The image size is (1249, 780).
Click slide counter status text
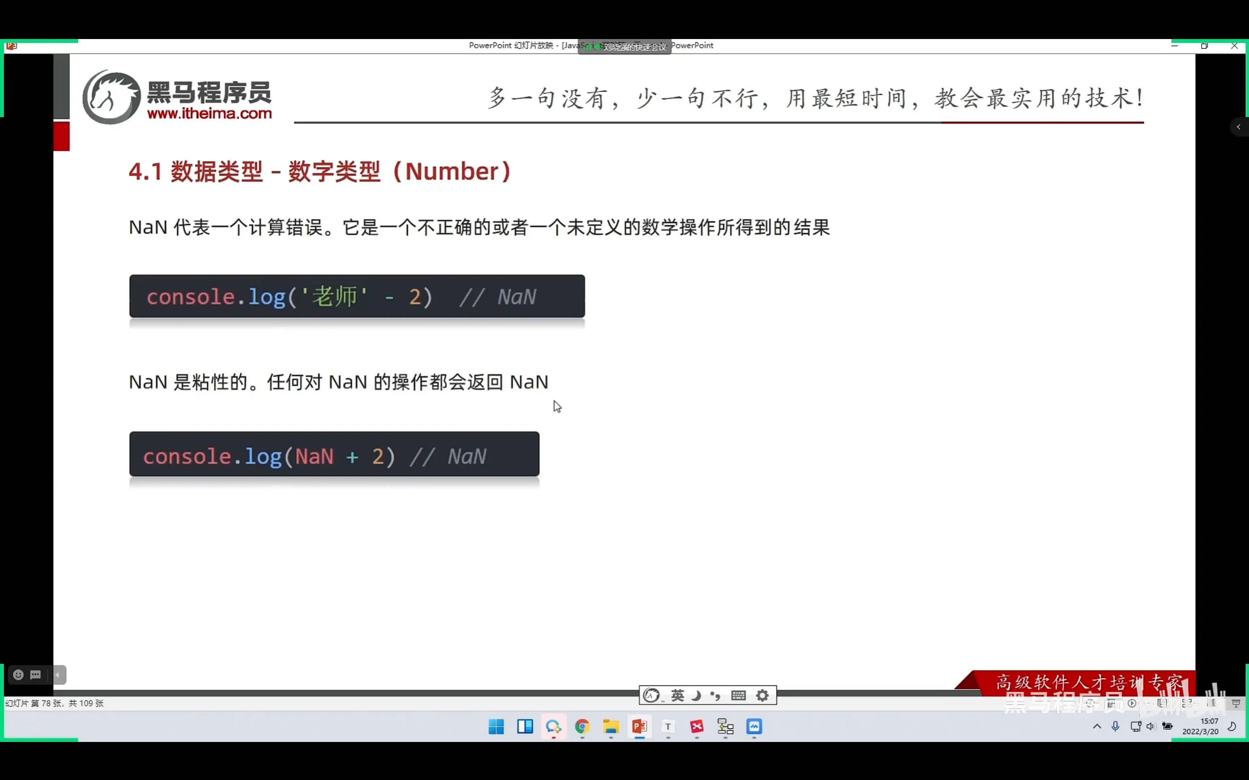point(55,703)
